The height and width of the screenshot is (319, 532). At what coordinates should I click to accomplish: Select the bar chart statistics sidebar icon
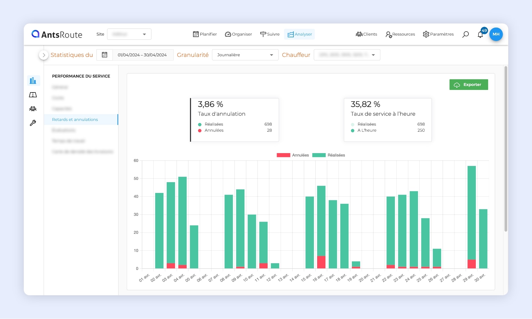coord(33,81)
